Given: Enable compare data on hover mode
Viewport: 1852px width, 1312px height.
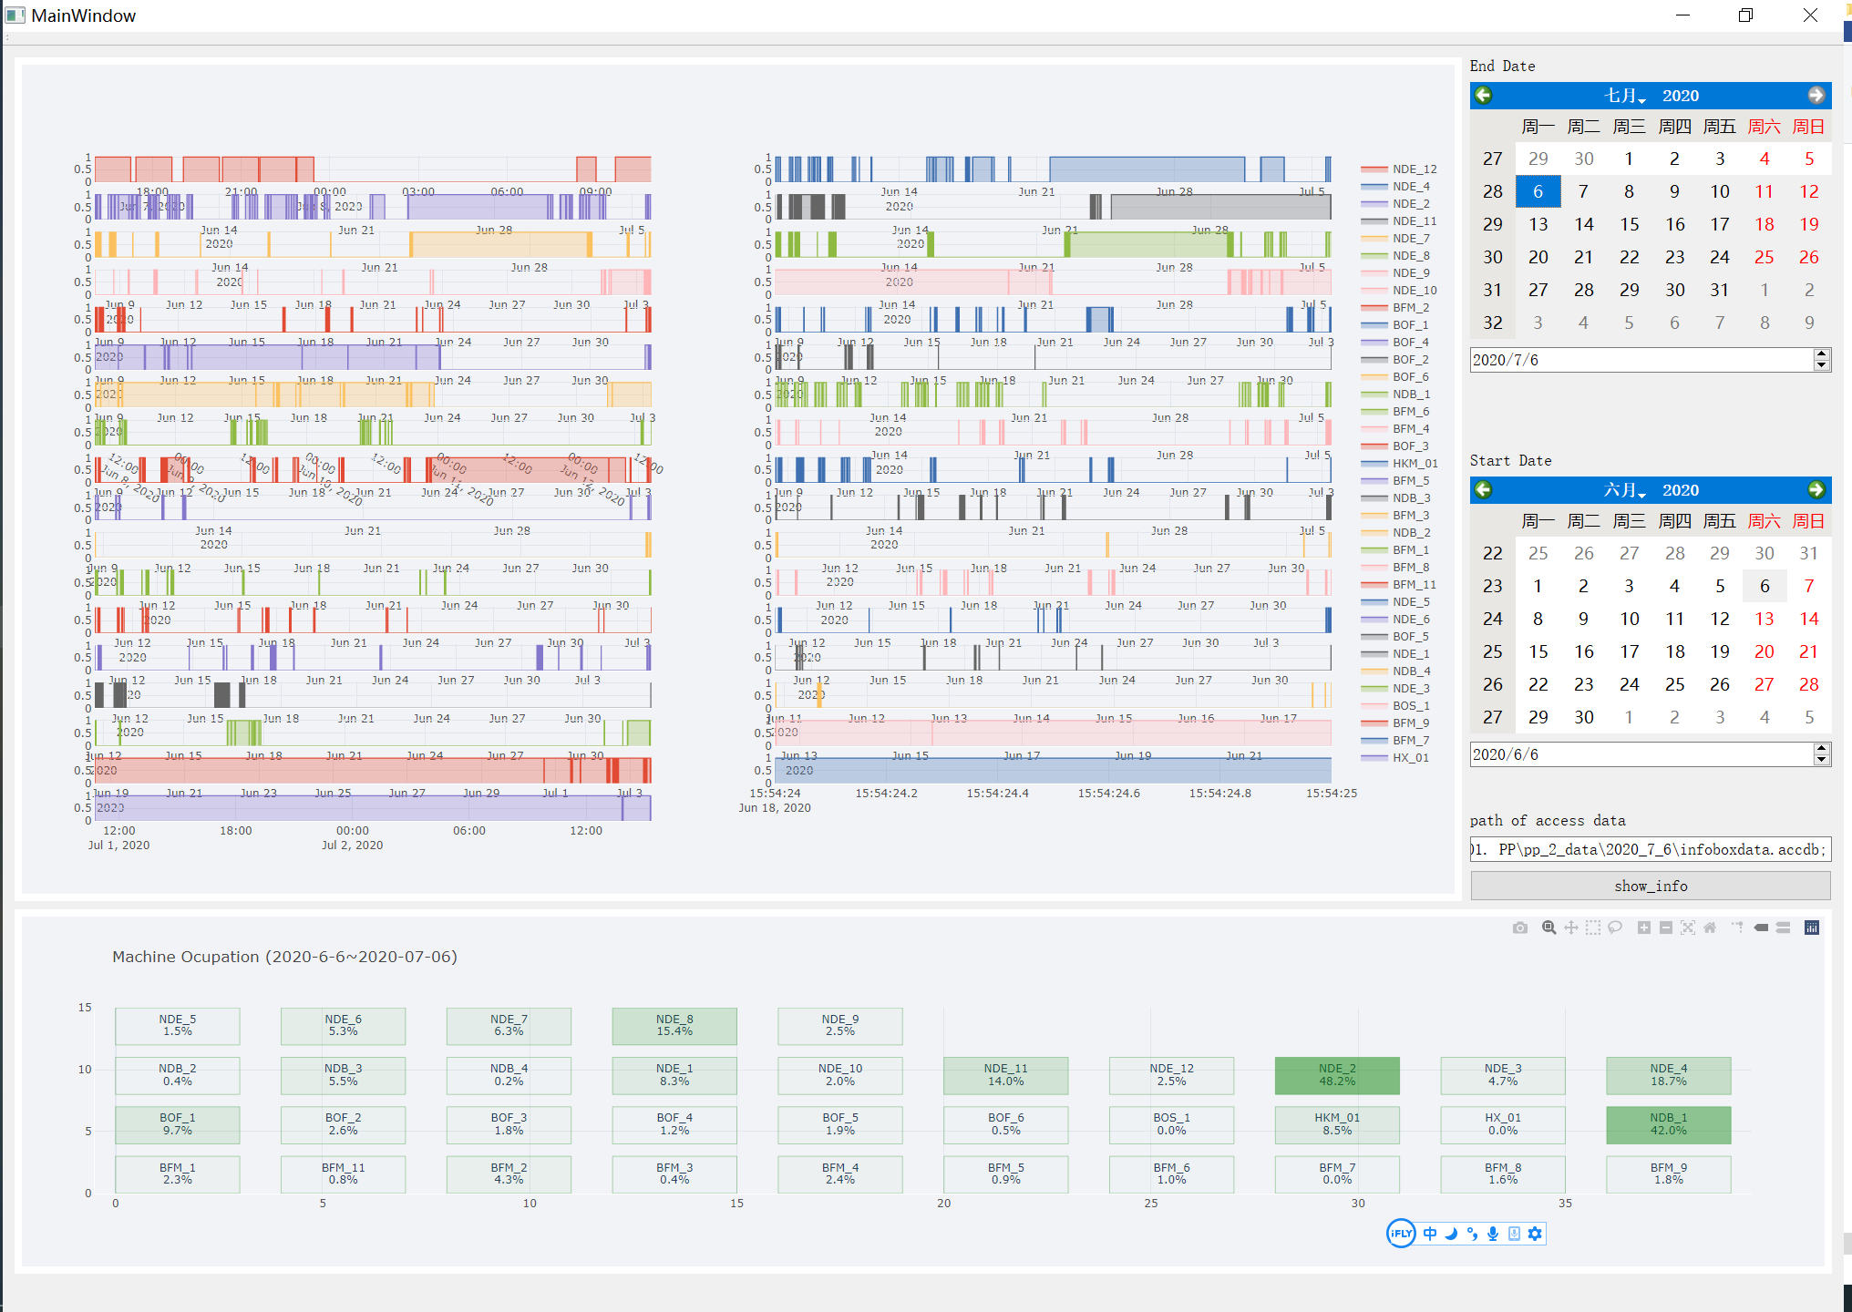Looking at the screenshot, I should tap(1784, 928).
